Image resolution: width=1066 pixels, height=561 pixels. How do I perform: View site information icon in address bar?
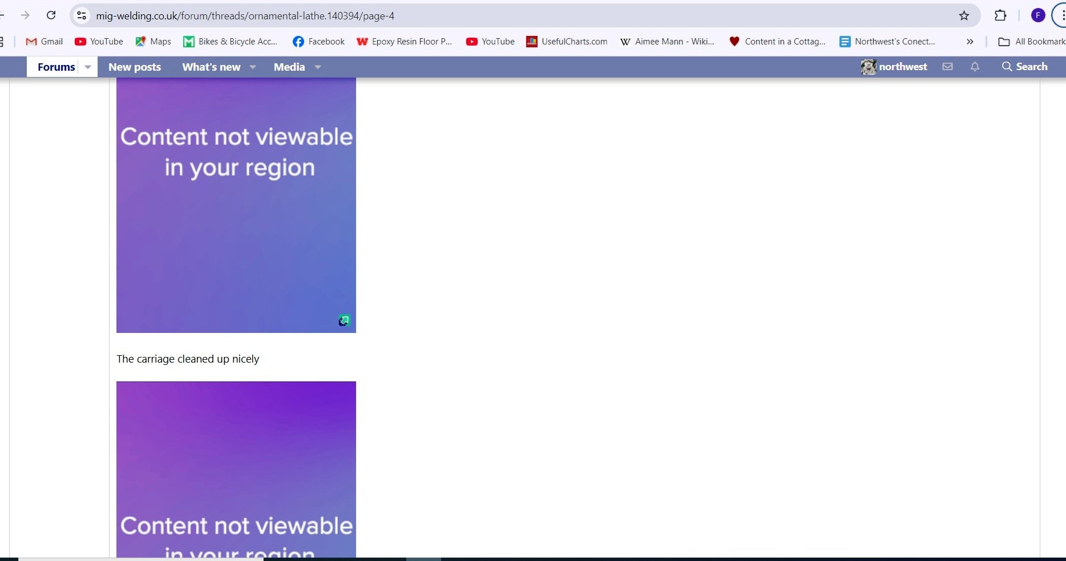coord(82,15)
